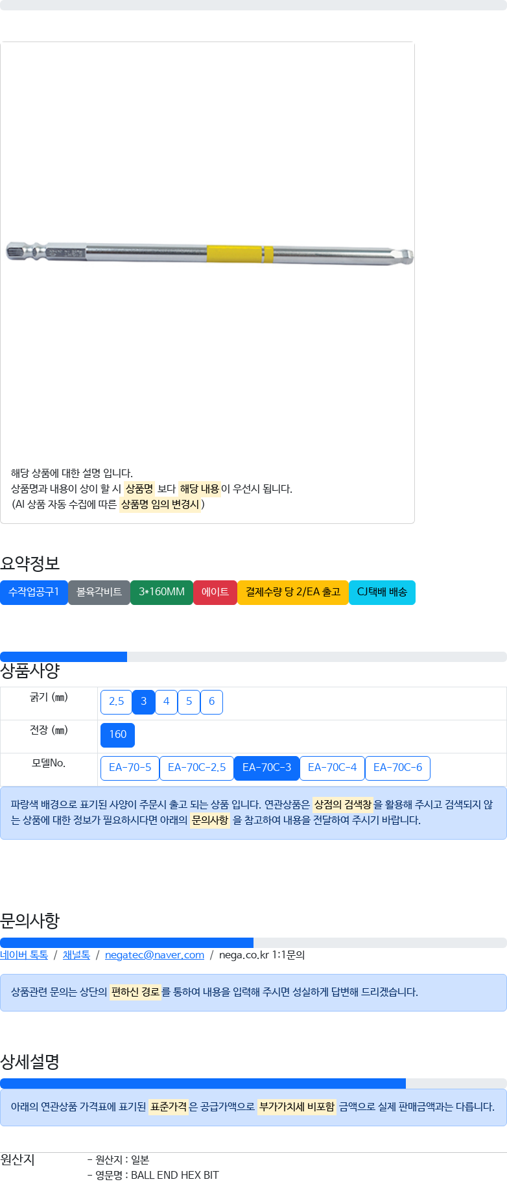Click the 볼육각비트 tag

[99, 592]
